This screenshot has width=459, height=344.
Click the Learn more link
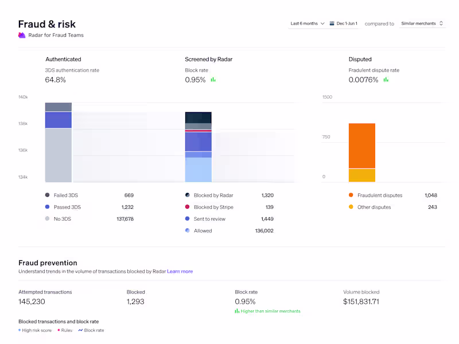180,271
